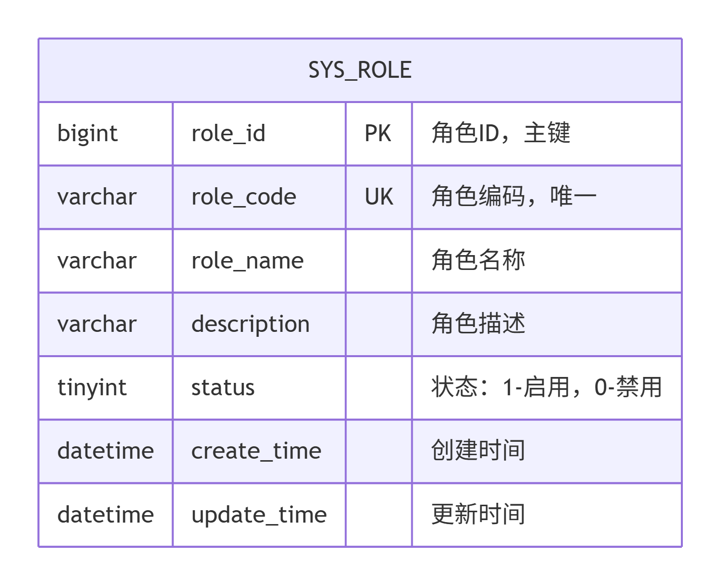Image resolution: width=720 pixels, height=585 pixels.
Task: Click the status field name
Action: click(x=223, y=387)
